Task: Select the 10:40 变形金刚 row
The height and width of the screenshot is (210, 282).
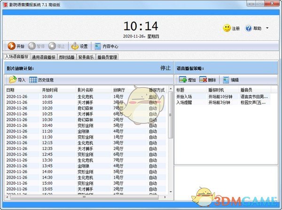Action: tap(86, 125)
